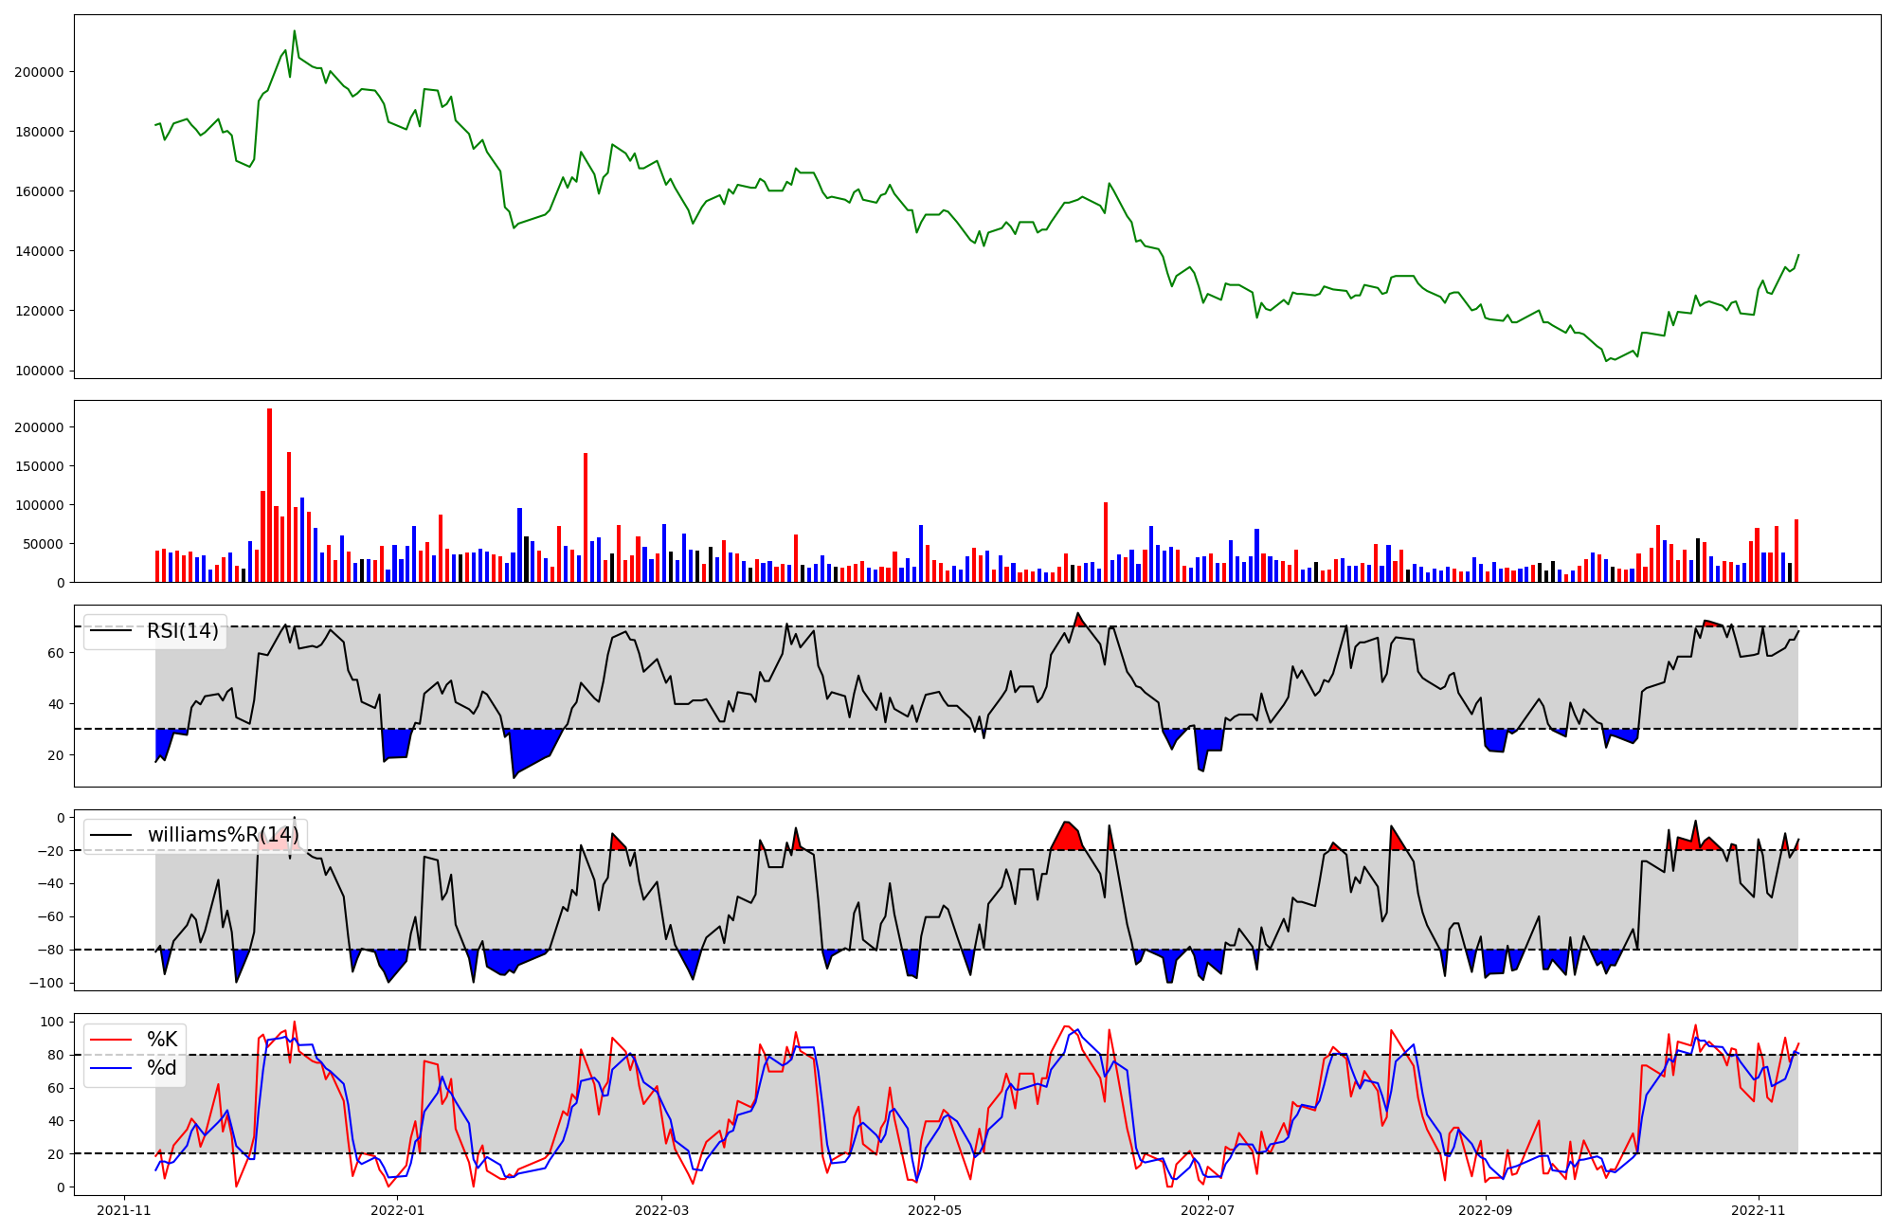
Task: Click the williams%R(14) legend text
Action: pos(223,835)
